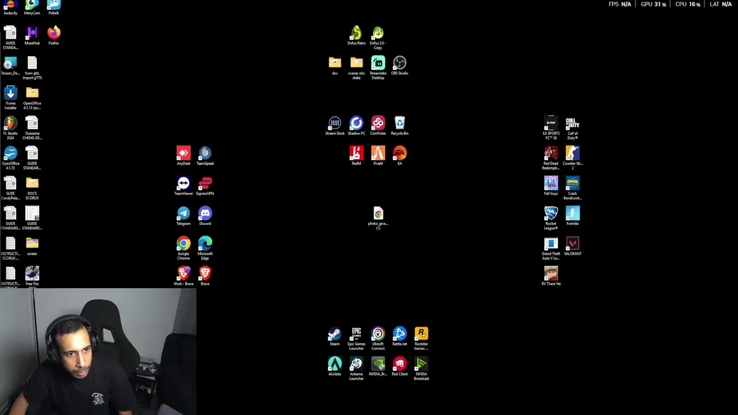Launch Fall Guys

(551, 186)
